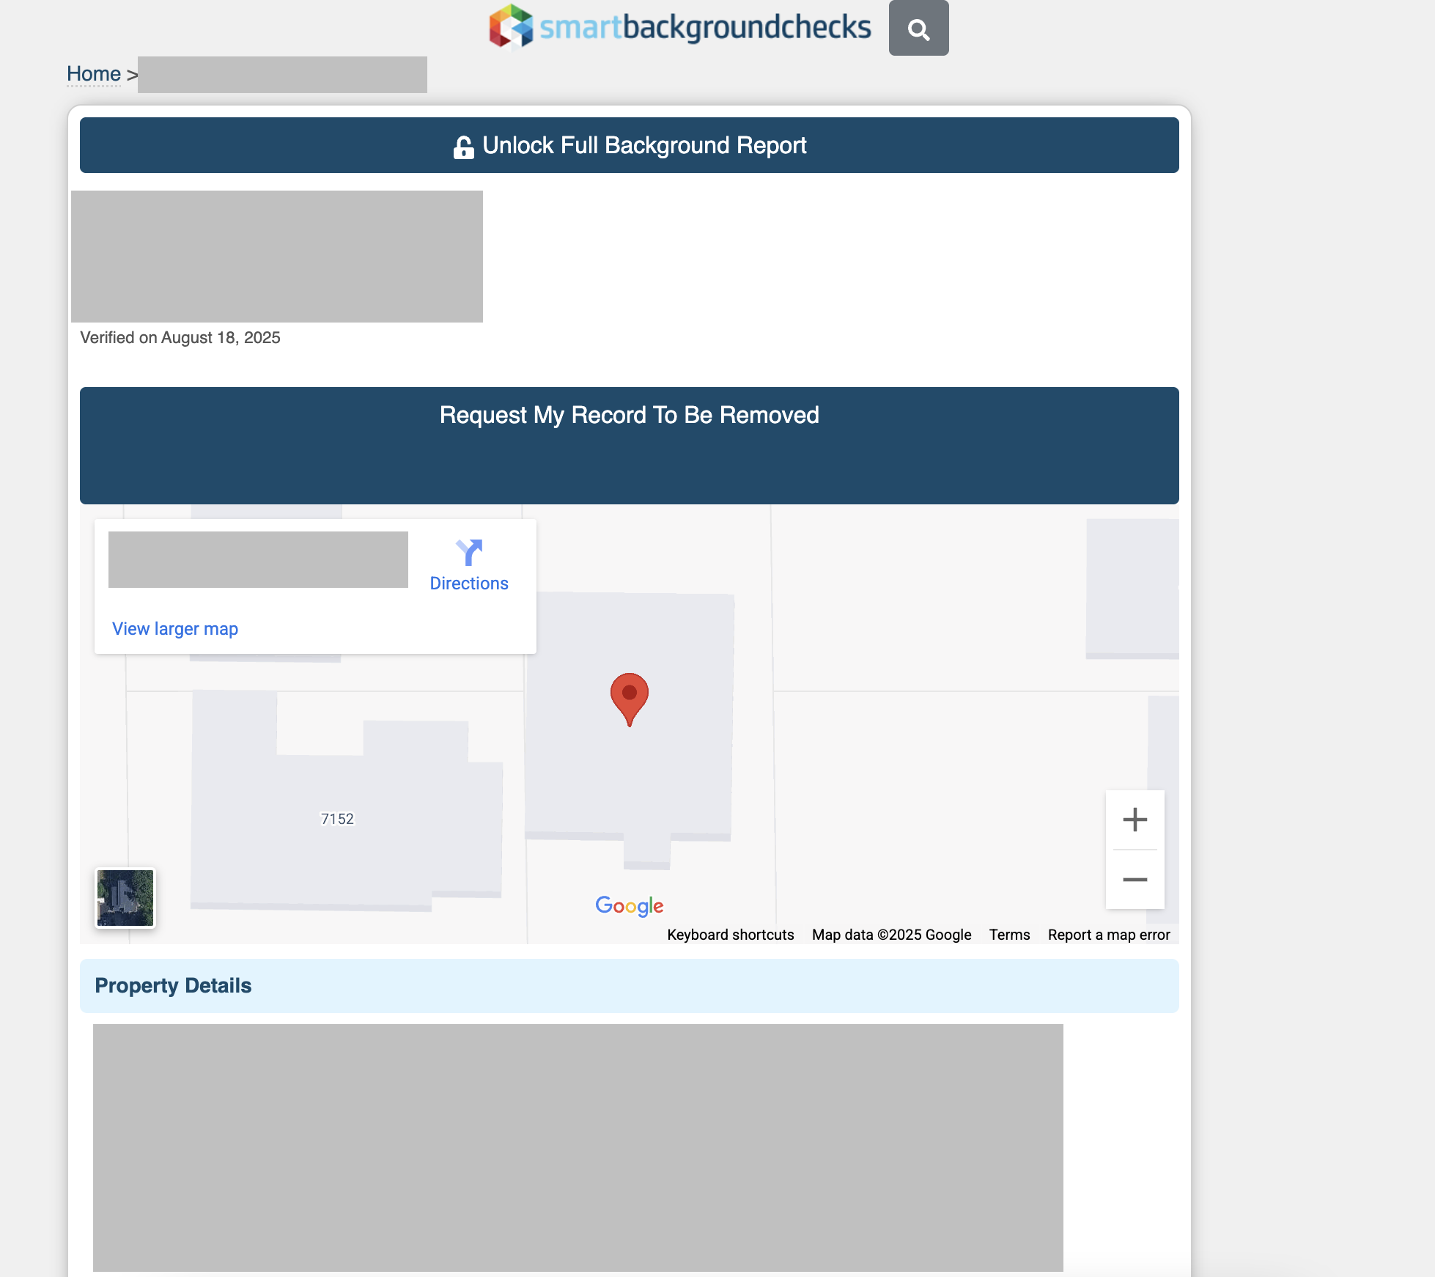
Task: Click the Directions text link
Action: 469,584
